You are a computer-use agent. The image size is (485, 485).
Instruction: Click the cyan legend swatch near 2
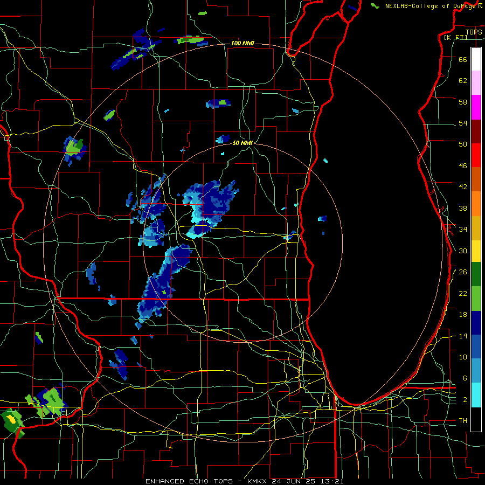pos(476,395)
